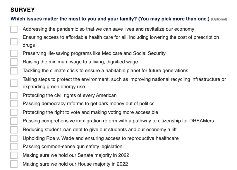Tick the immigration reform DREAMers checkbox
237x170 pixels.
click(14, 121)
